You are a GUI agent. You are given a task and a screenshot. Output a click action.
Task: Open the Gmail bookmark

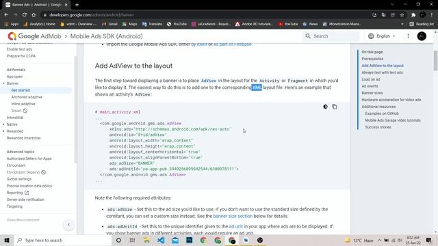109,24
